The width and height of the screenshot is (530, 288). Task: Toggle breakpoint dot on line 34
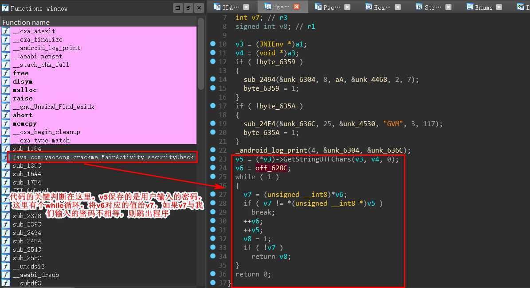pyautogui.click(x=212, y=256)
